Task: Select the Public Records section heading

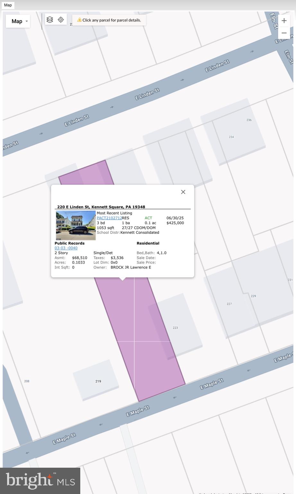Action: pos(69,243)
